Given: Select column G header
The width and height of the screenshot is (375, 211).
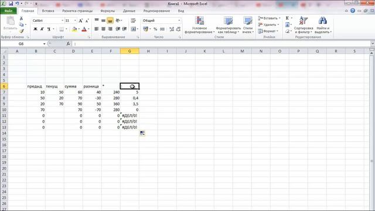Looking at the screenshot, I should coord(129,51).
